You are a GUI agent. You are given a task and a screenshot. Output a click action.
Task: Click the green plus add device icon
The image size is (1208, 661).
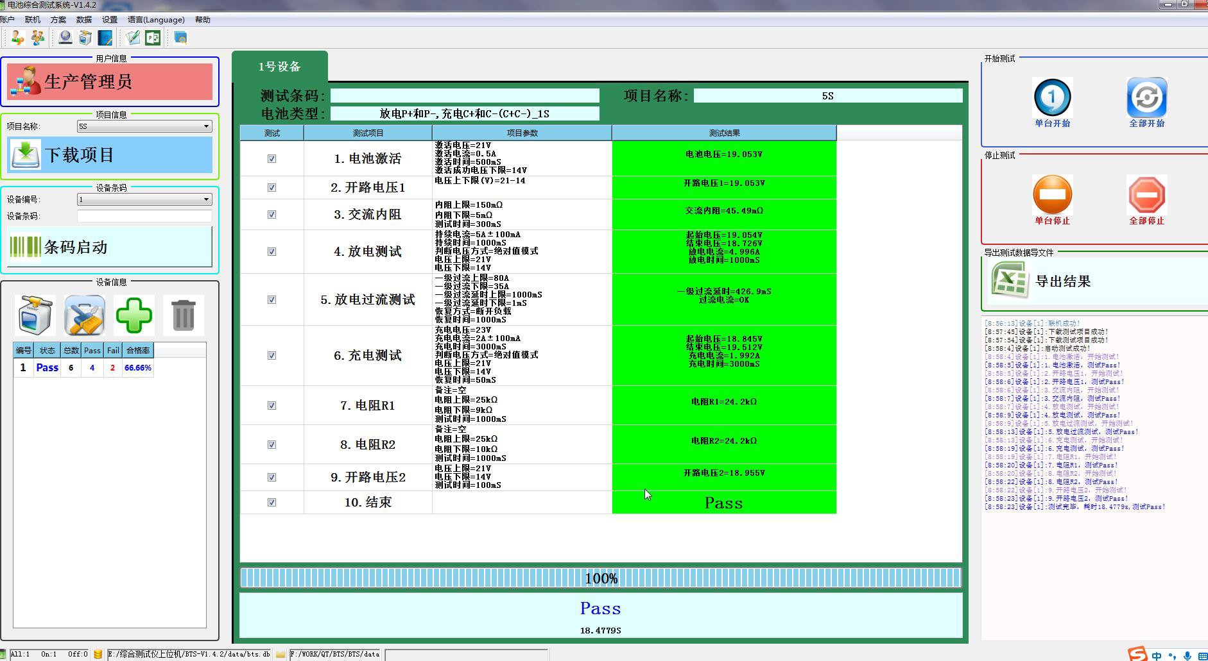coord(134,315)
